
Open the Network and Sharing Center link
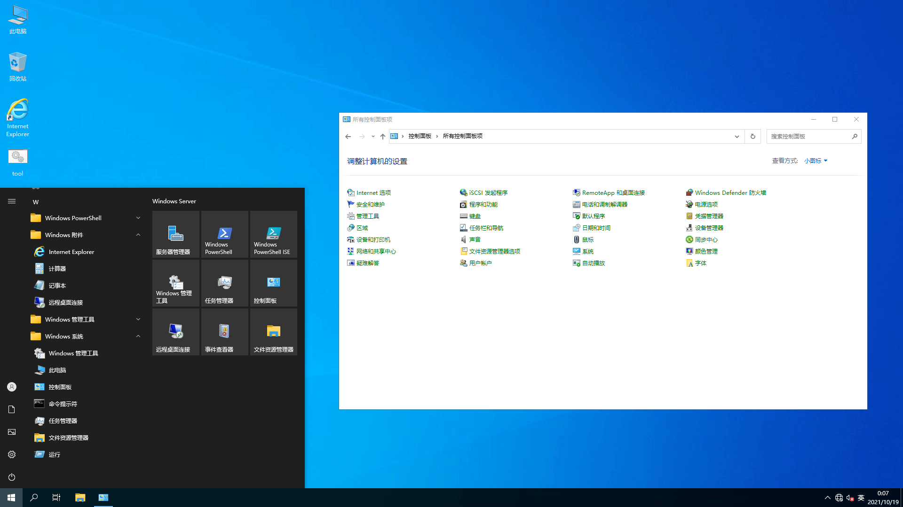376,251
